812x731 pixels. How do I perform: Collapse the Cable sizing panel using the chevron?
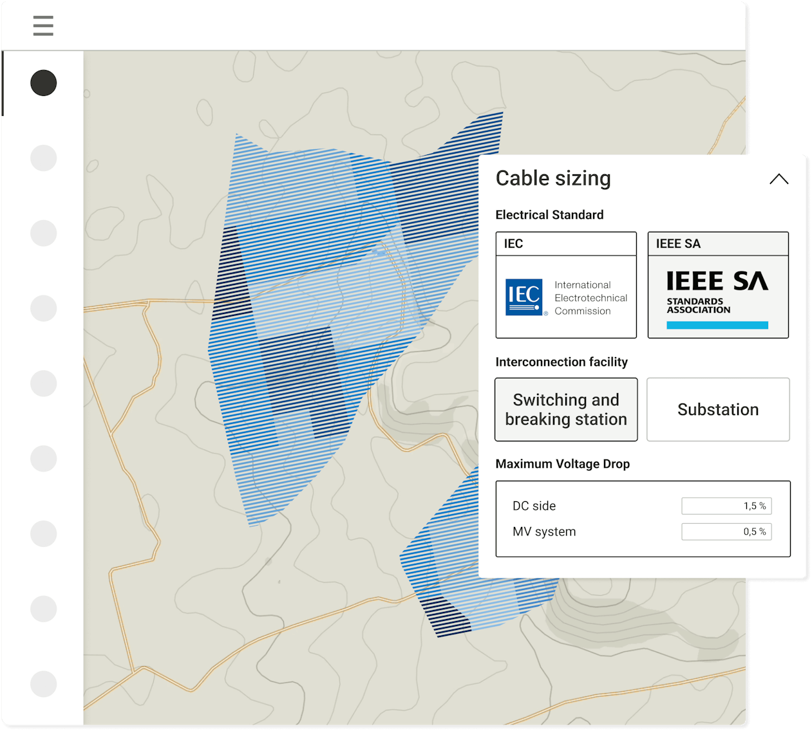779,180
